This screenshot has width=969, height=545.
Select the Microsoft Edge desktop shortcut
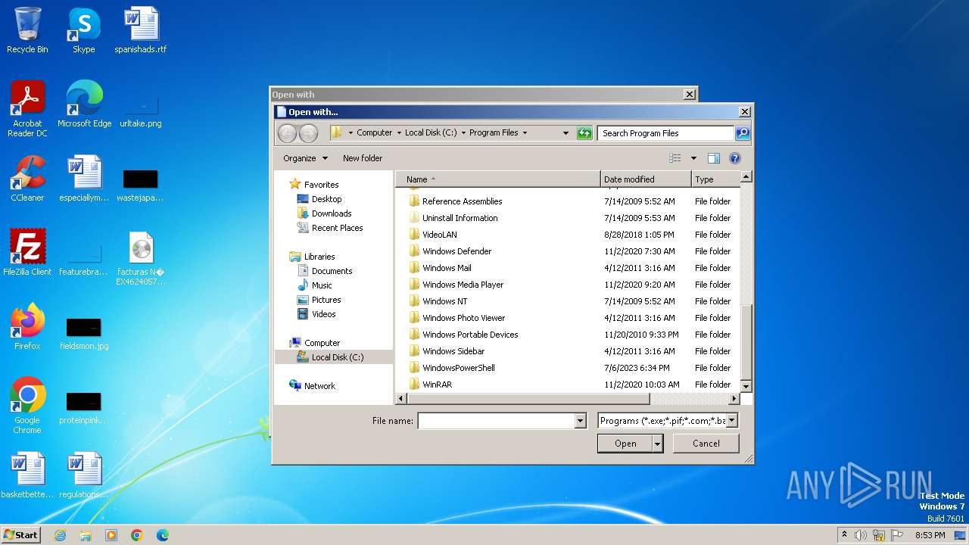tap(84, 104)
